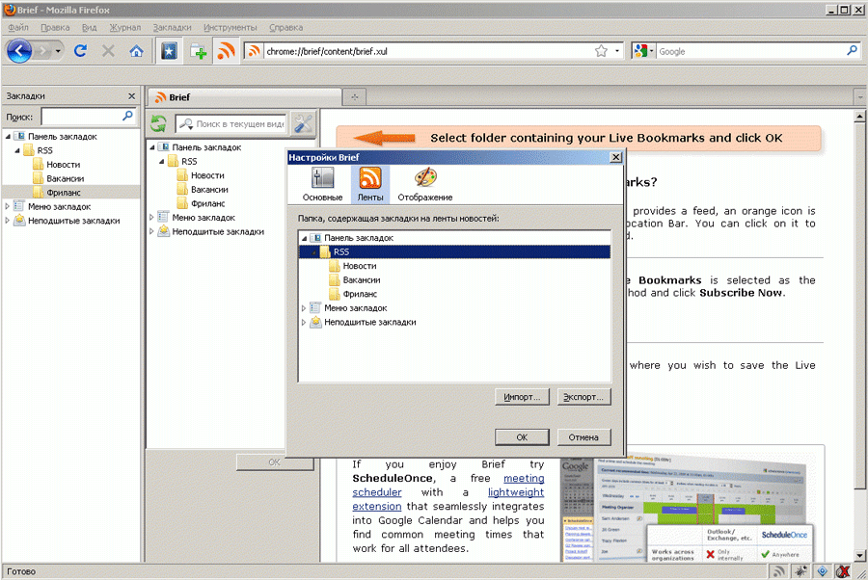
Task: Click the RSS site icon in address bar
Action: pyautogui.click(x=254, y=51)
